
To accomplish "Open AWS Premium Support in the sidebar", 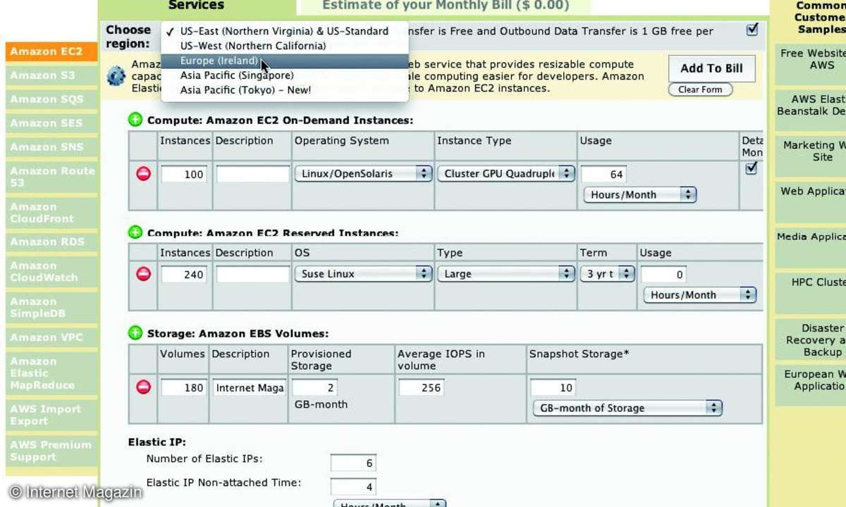I will [51, 451].
